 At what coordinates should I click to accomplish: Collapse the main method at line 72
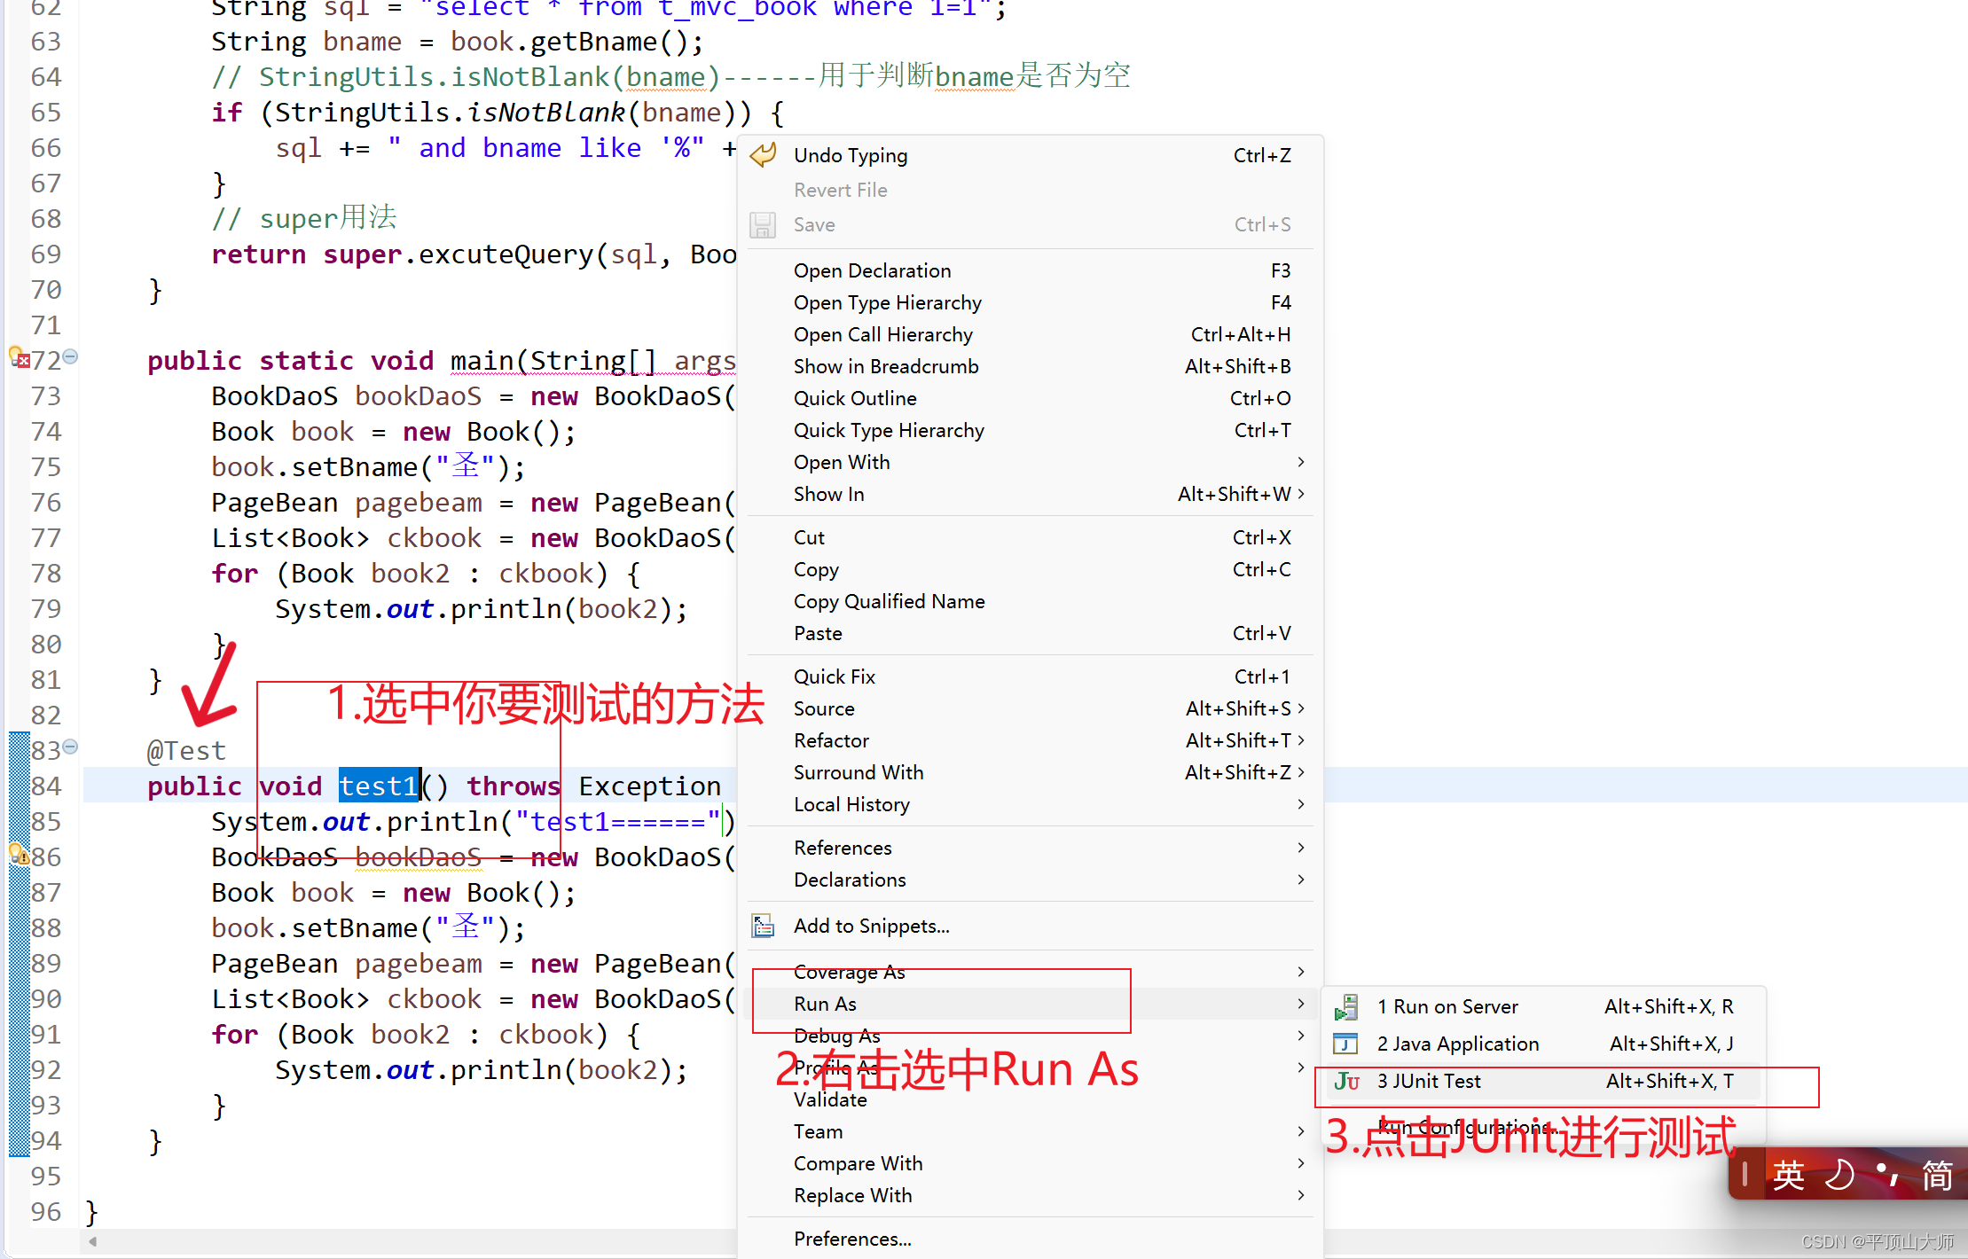71,356
